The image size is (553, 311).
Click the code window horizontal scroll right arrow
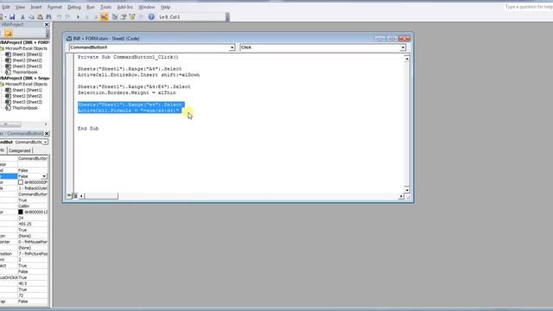pos(401,196)
